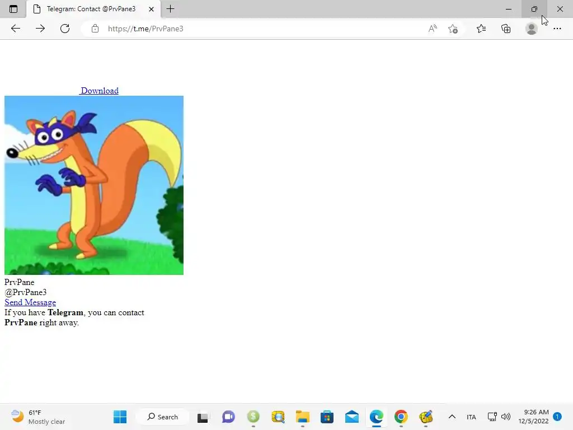Click the Download link
The height and width of the screenshot is (430, 573).
tap(100, 91)
